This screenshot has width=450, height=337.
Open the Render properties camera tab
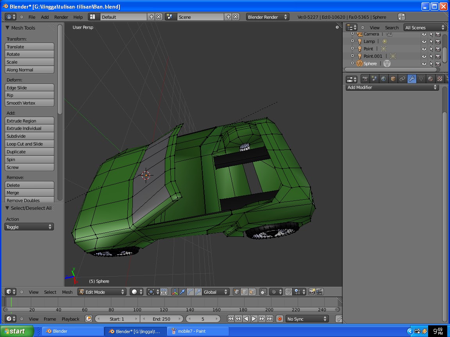(x=365, y=79)
